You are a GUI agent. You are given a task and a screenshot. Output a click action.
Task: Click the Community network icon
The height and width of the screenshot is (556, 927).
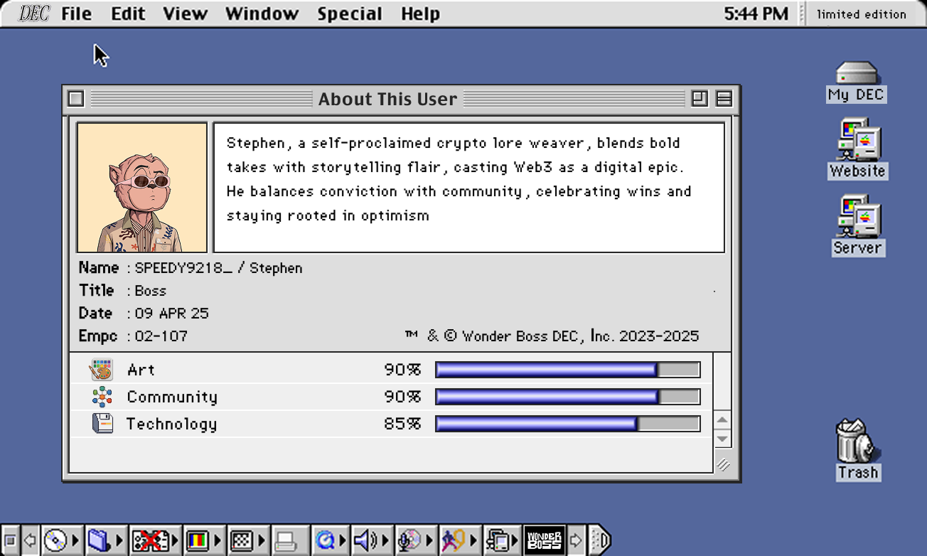point(102,397)
